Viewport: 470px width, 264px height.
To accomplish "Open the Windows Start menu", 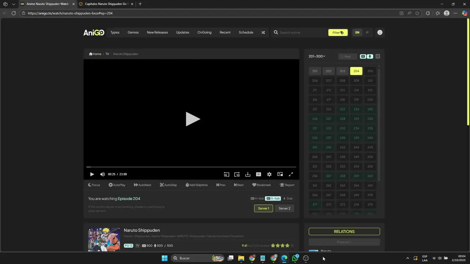I will (x=164, y=258).
